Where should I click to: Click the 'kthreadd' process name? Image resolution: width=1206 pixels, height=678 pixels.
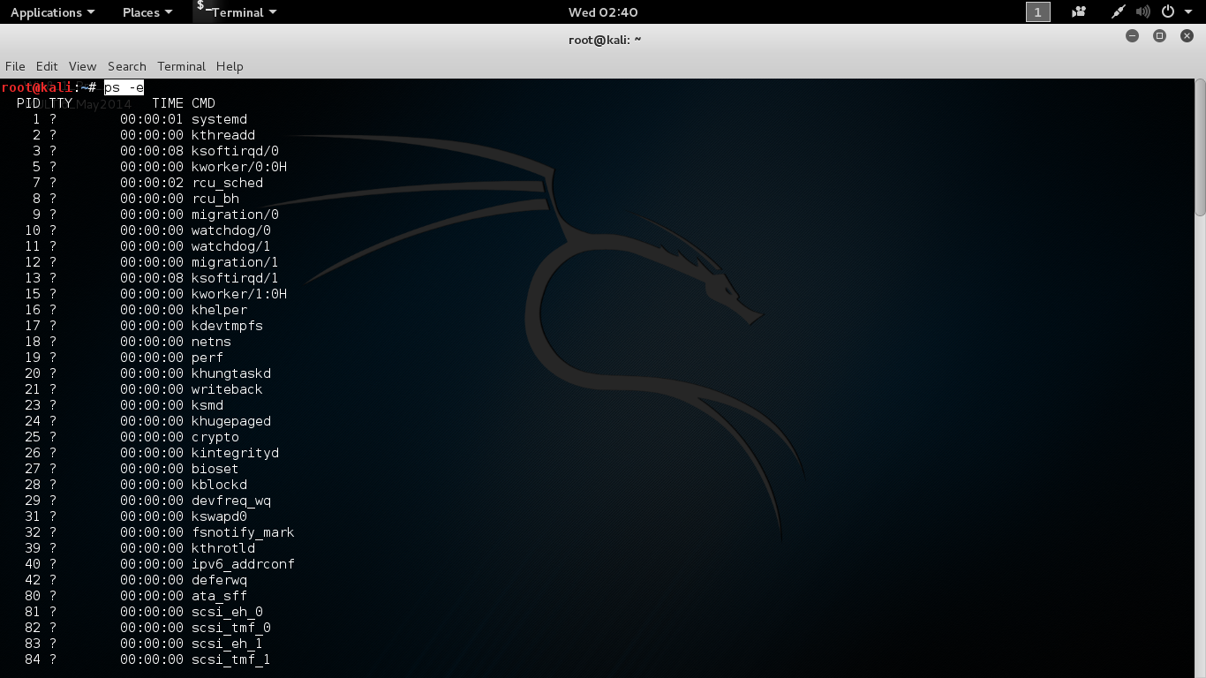pos(223,135)
